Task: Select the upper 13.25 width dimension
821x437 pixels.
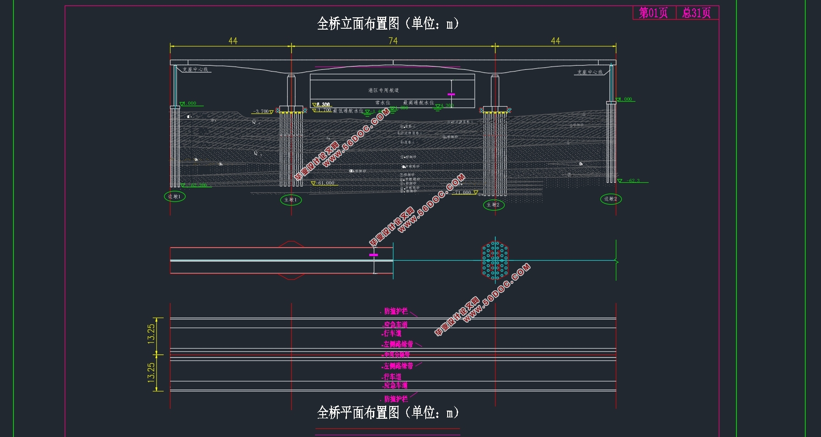Action: [151, 334]
